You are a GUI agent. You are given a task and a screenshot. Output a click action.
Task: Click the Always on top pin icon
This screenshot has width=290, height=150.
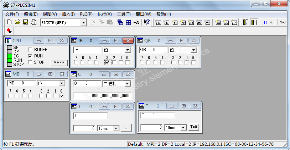point(136,22)
